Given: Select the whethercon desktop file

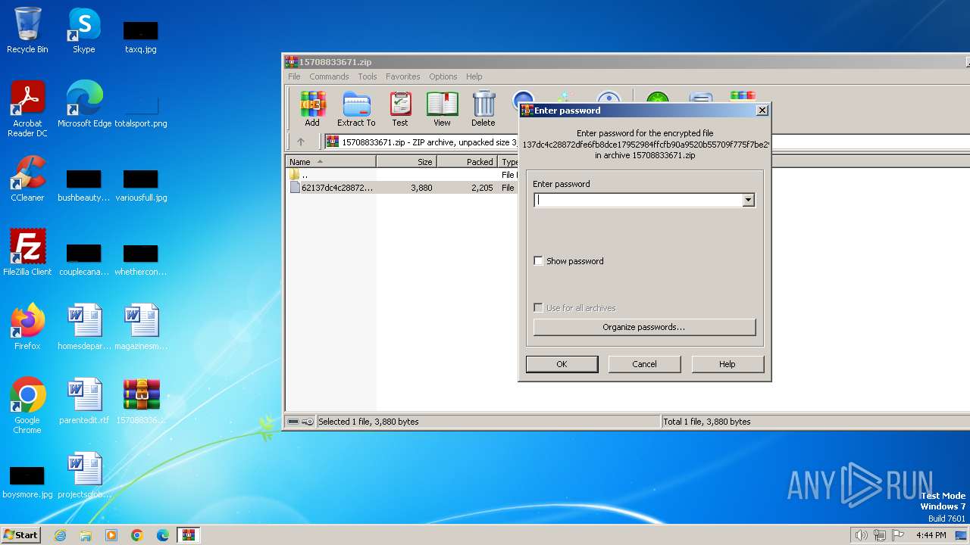Looking at the screenshot, I should 141,260.
